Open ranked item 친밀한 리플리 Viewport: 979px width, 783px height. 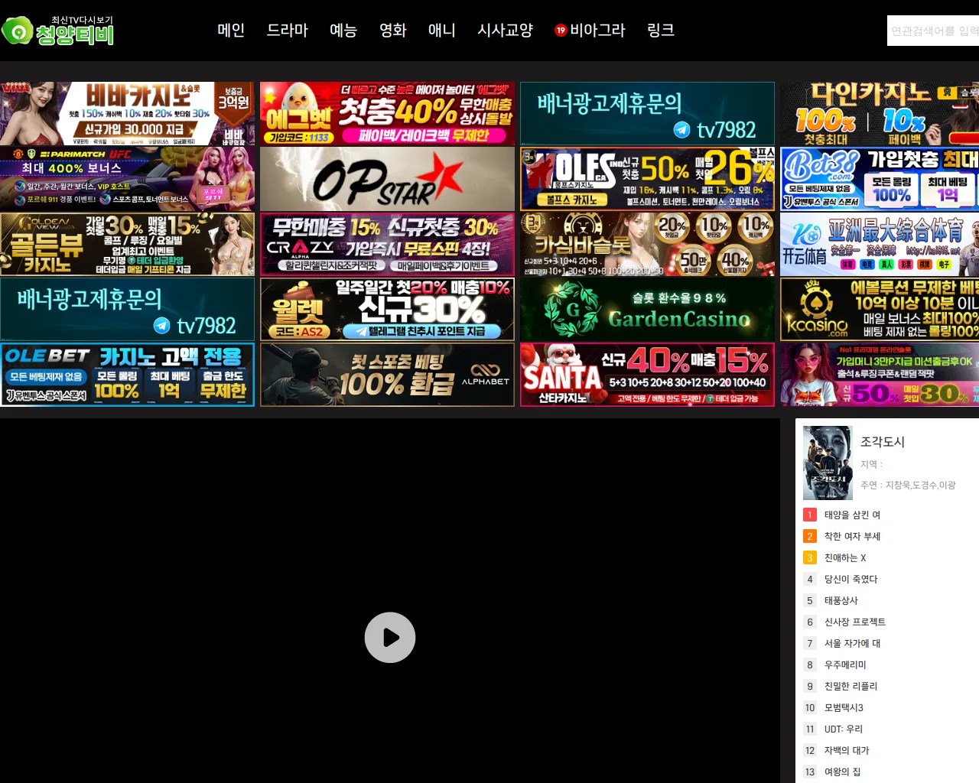851,686
